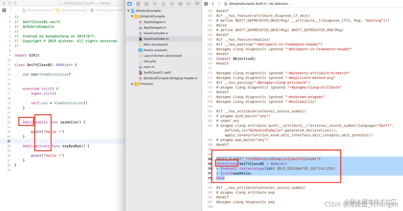This screenshot has height=211, width=403.
Task: Click sayByeBye function name in Swift editor
Action: 72,146
